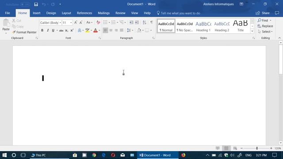
Task: Click the Cut command
Action: tap(17, 21)
